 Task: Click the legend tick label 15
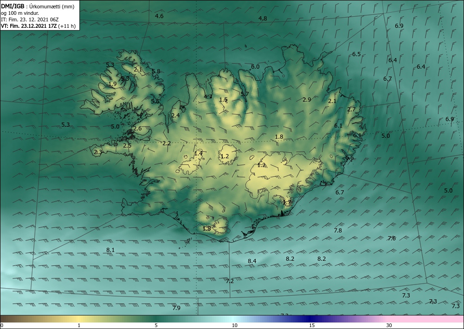312,326
